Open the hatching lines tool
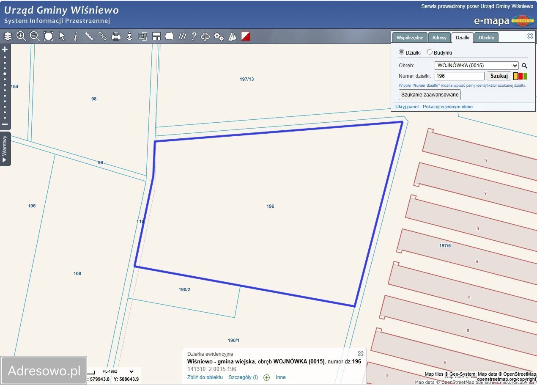537x385 pixels. [x=182, y=36]
